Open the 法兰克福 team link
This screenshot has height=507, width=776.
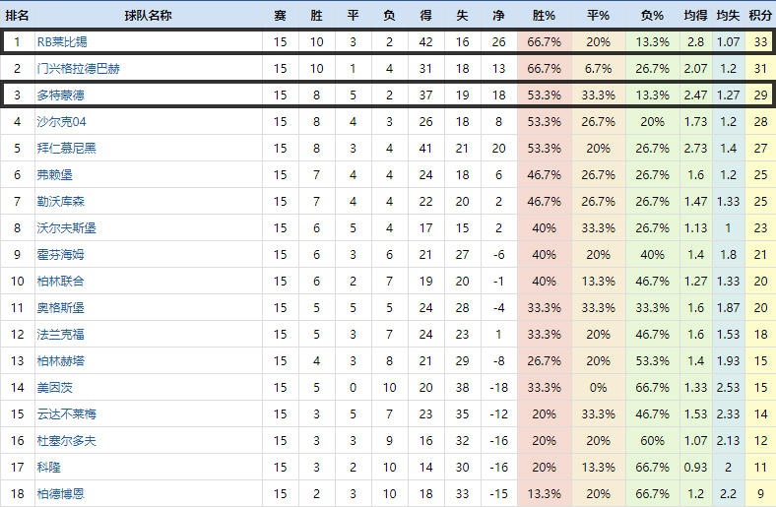tap(60, 334)
